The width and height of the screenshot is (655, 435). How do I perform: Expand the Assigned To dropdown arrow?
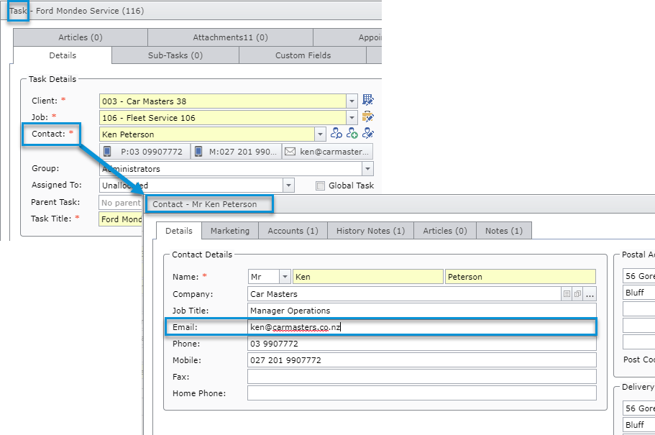point(288,186)
